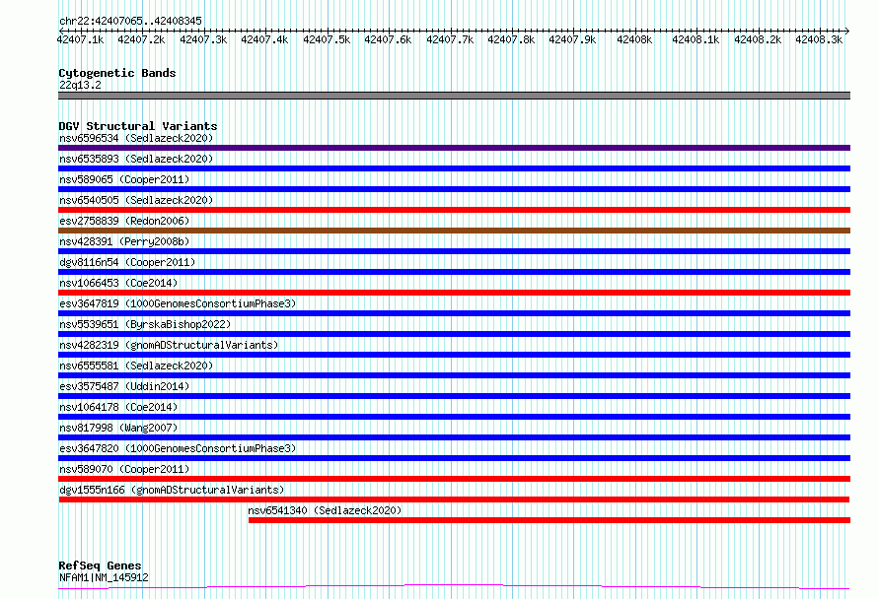Click the chr22:42407065..42408345 coordinate label

pos(130,21)
